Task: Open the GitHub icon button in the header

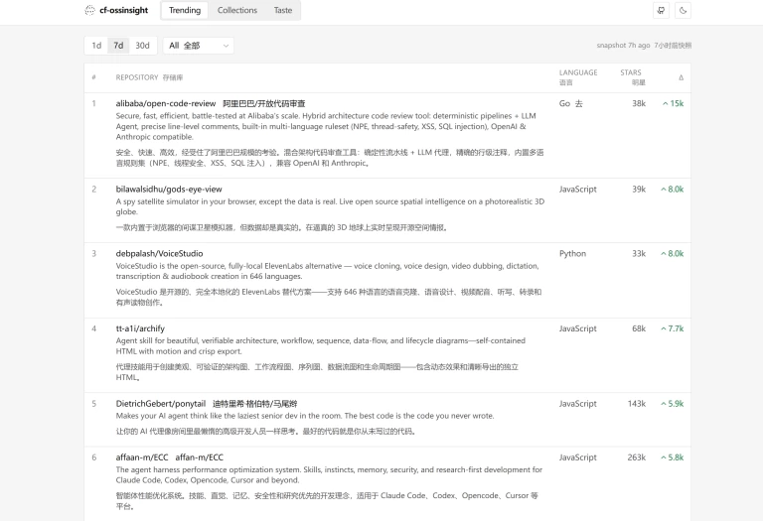Action: point(661,10)
